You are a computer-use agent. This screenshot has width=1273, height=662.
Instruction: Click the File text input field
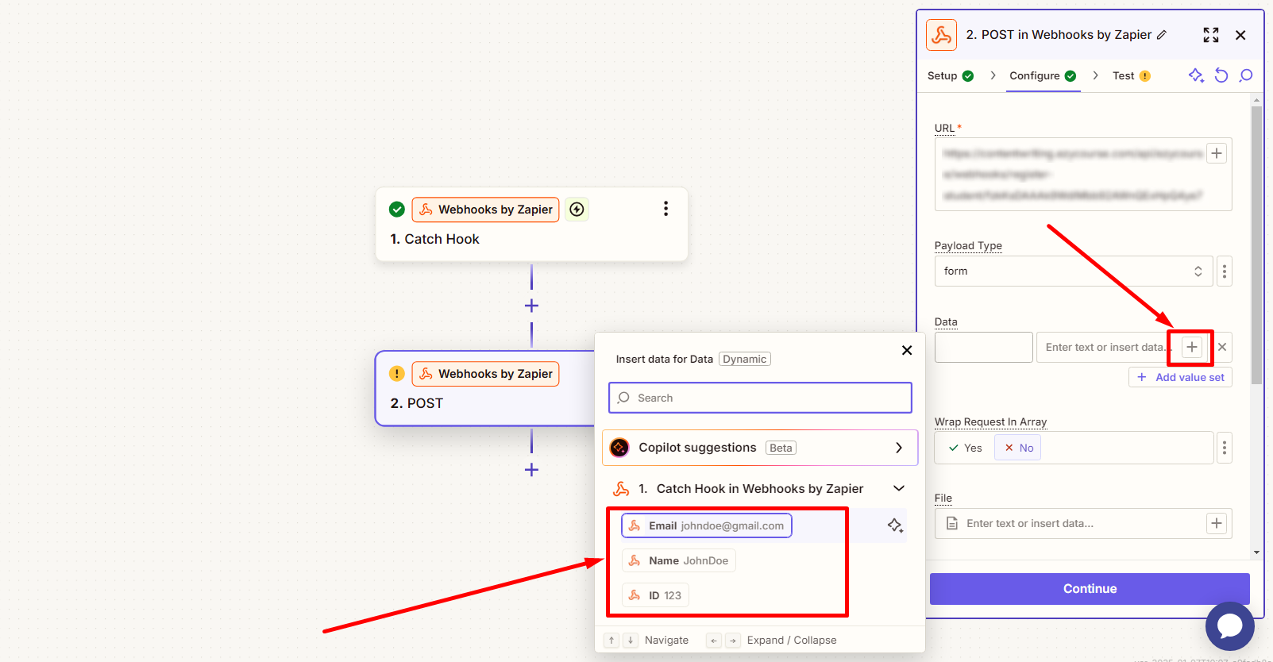point(1083,523)
